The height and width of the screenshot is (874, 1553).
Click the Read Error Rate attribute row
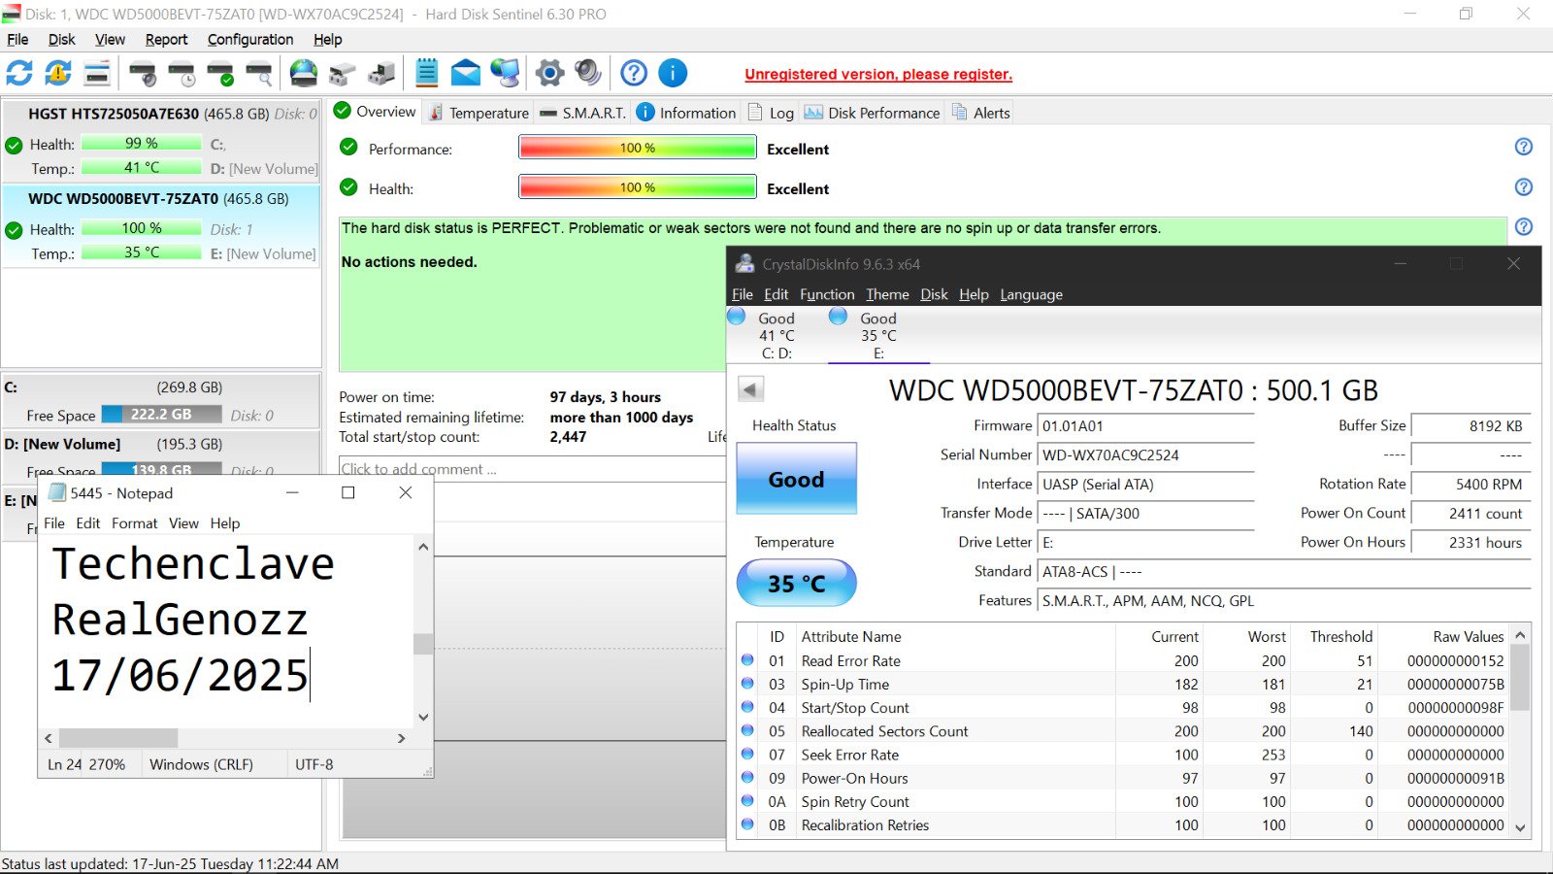[x=1121, y=660]
